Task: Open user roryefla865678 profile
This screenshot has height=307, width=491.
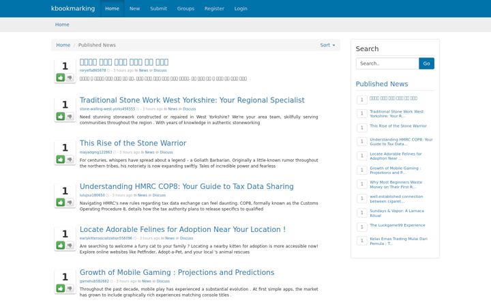Action: (x=93, y=70)
